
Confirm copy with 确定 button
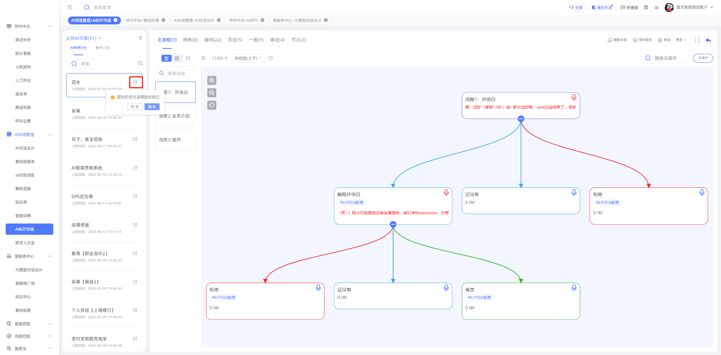(152, 107)
